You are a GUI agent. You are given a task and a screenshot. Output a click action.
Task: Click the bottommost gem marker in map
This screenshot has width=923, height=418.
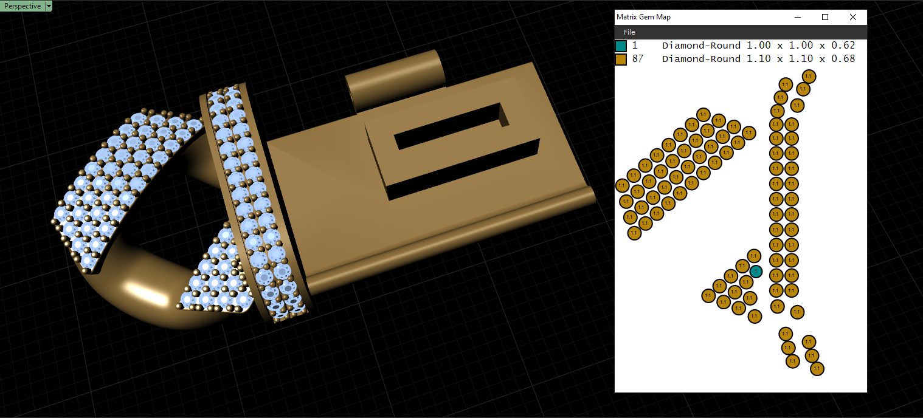click(x=817, y=368)
